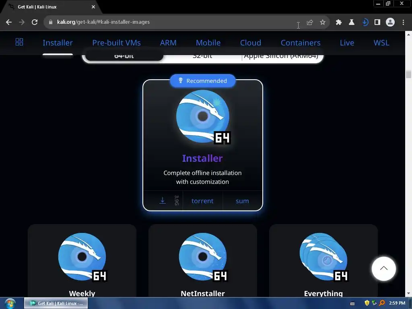Screen dimensions: 412x309
Task: Bookmark this page with the star icon
Action: [x=323, y=23]
